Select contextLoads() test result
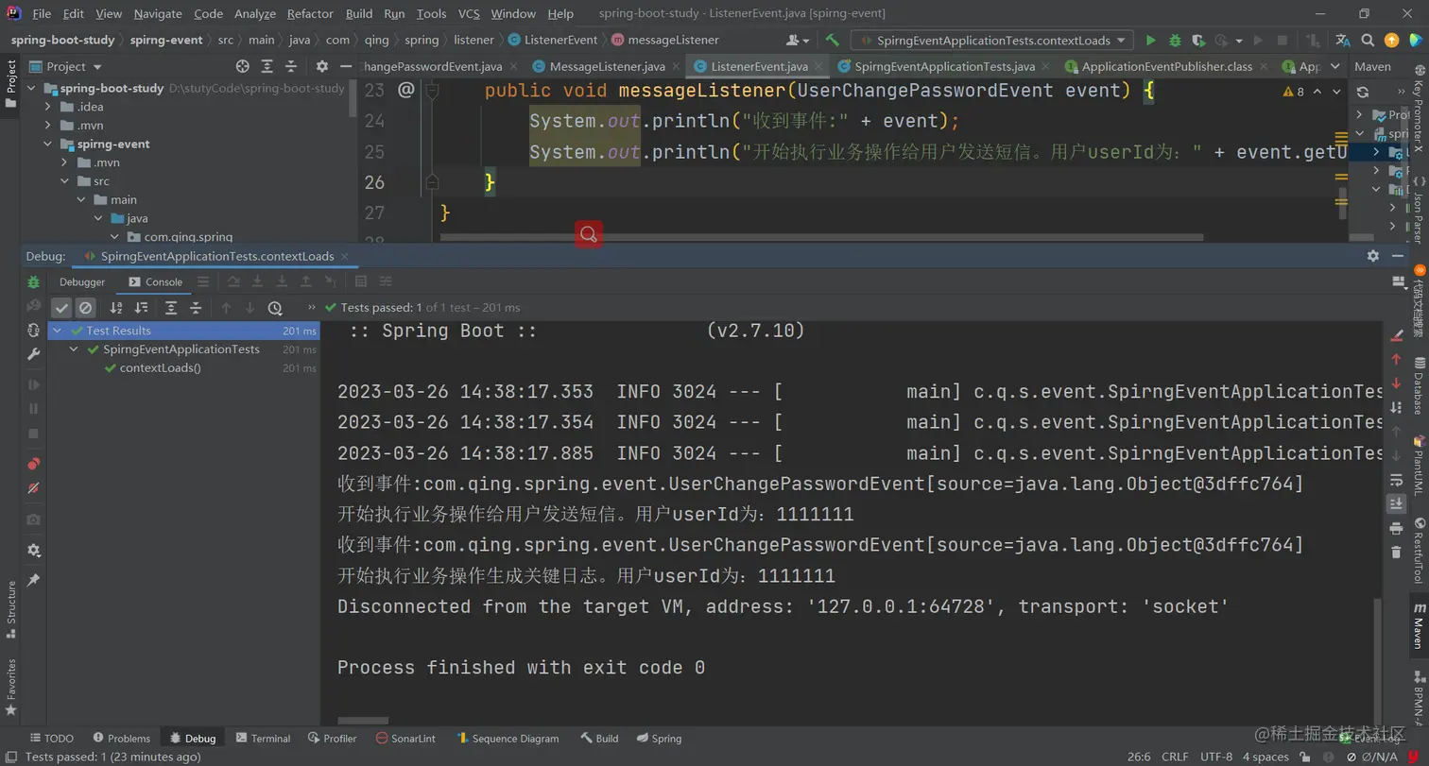 (x=160, y=367)
